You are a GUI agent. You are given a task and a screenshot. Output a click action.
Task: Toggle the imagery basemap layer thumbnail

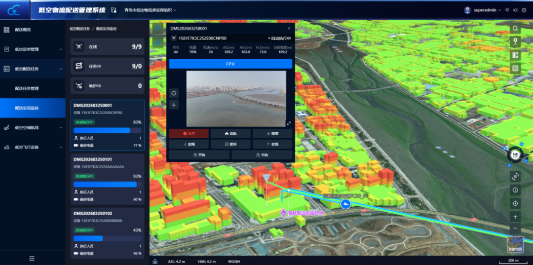515,244
